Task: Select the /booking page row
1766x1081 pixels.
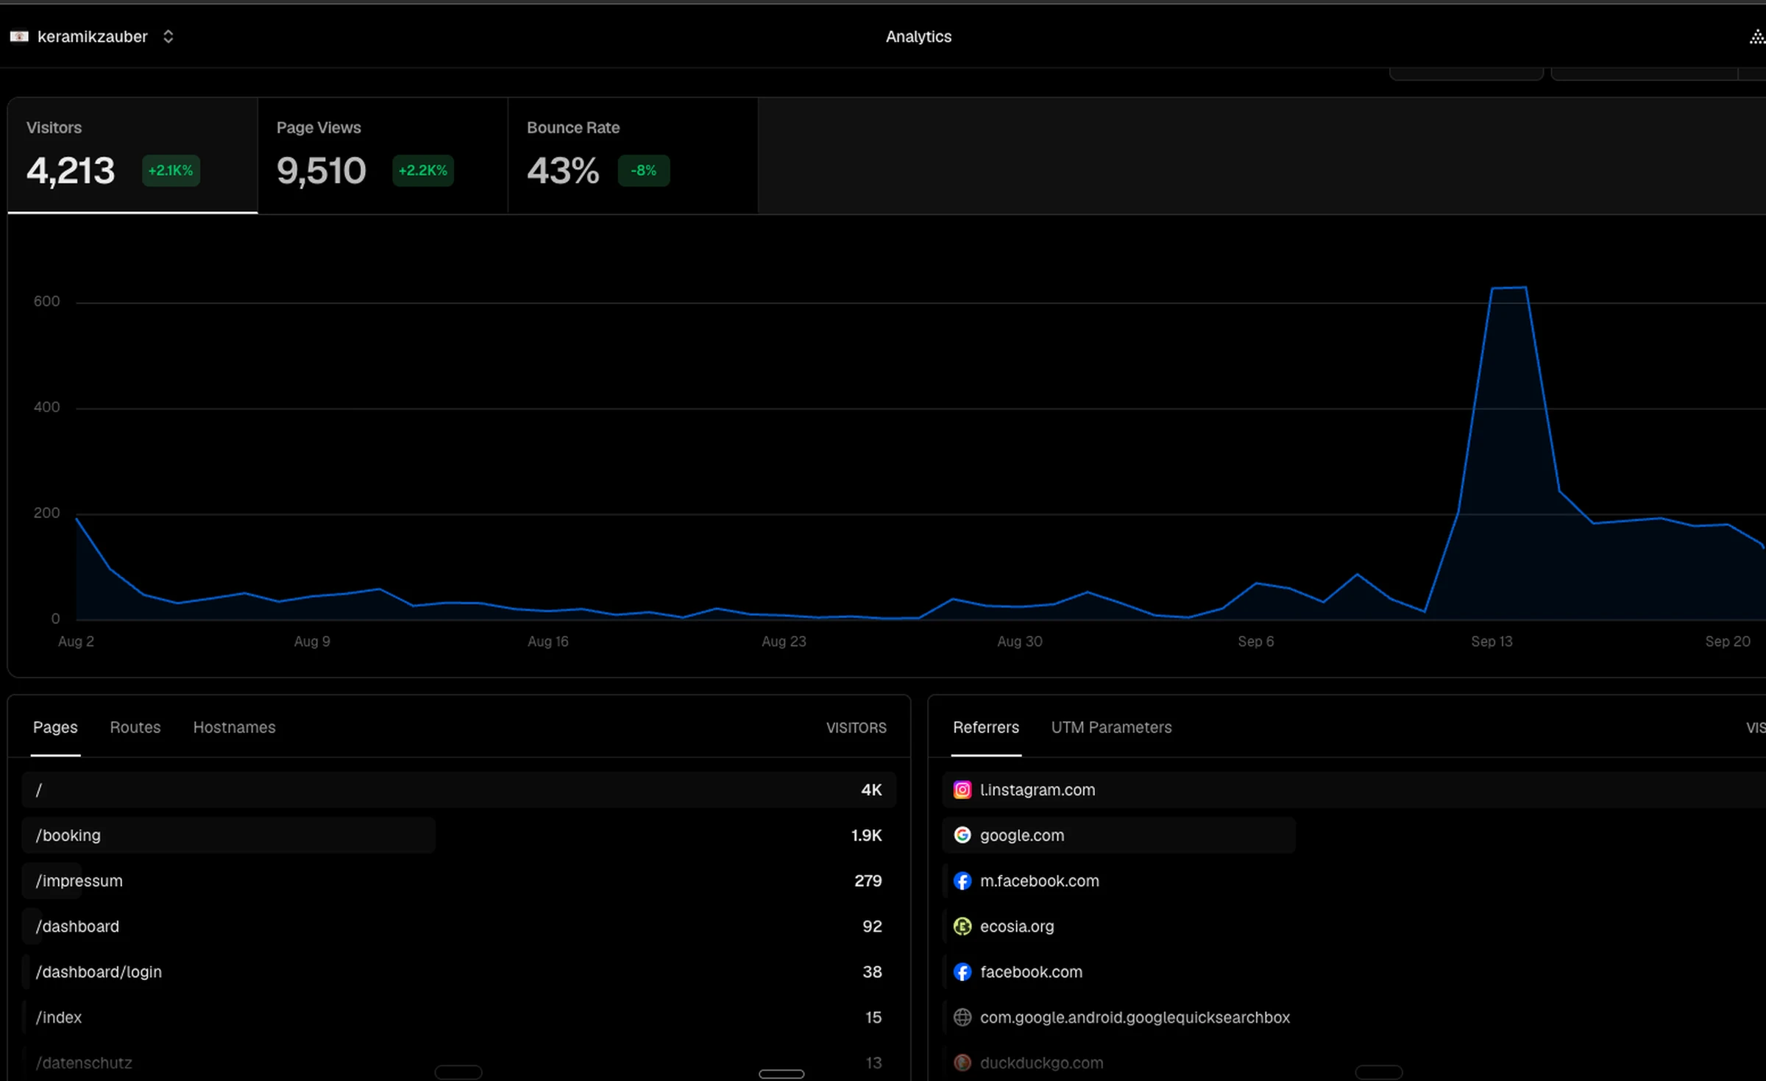Action: pos(459,835)
